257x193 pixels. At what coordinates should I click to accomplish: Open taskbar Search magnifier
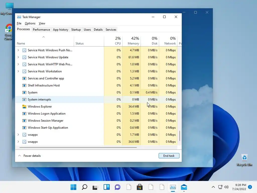[85, 187]
